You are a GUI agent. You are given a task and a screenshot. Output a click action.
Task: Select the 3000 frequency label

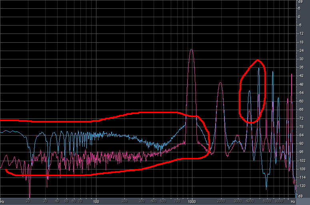click(238, 201)
